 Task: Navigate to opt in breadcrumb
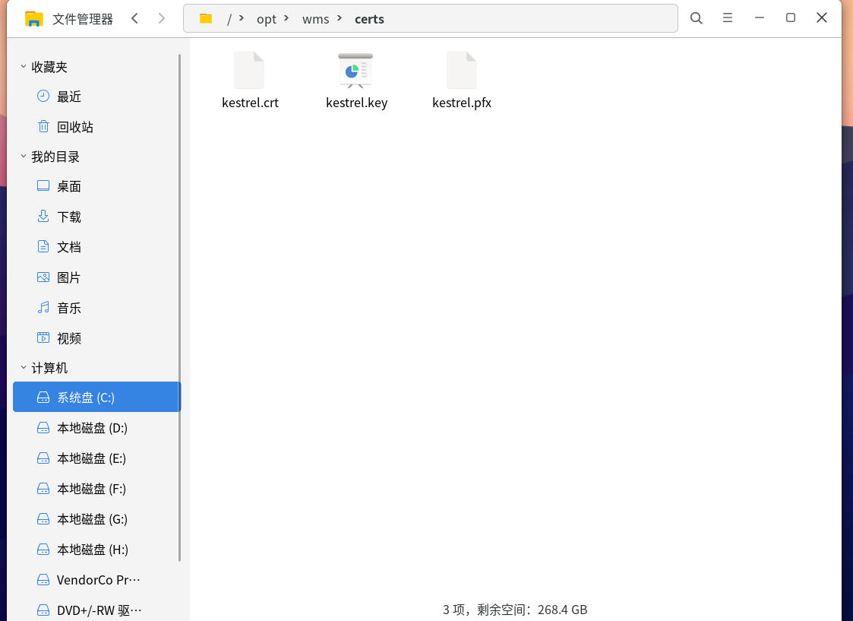click(267, 19)
